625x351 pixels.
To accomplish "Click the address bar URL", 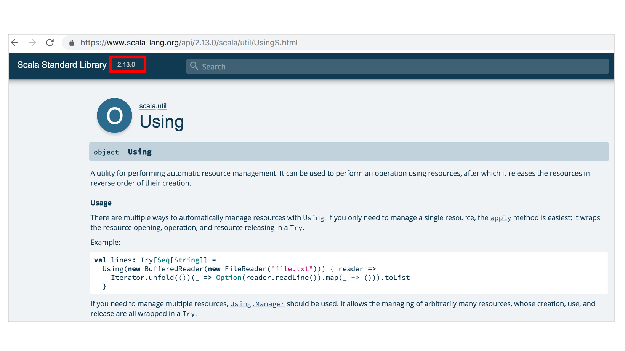I will point(189,43).
